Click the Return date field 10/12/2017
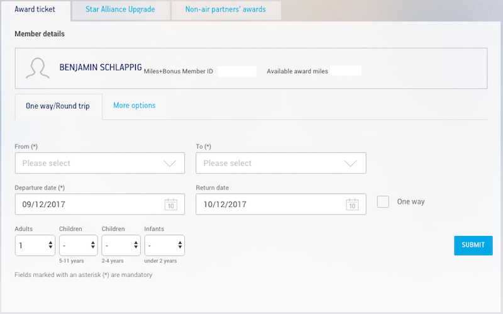The width and height of the screenshot is (503, 314). [x=281, y=205]
